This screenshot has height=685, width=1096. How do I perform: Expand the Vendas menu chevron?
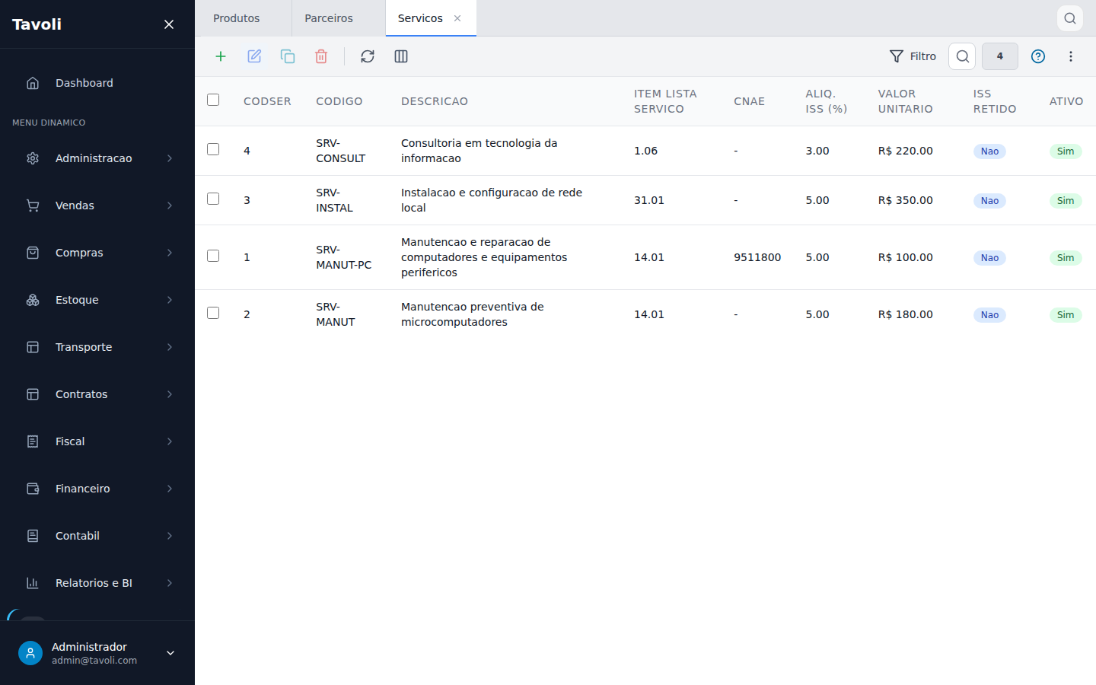pyautogui.click(x=170, y=205)
